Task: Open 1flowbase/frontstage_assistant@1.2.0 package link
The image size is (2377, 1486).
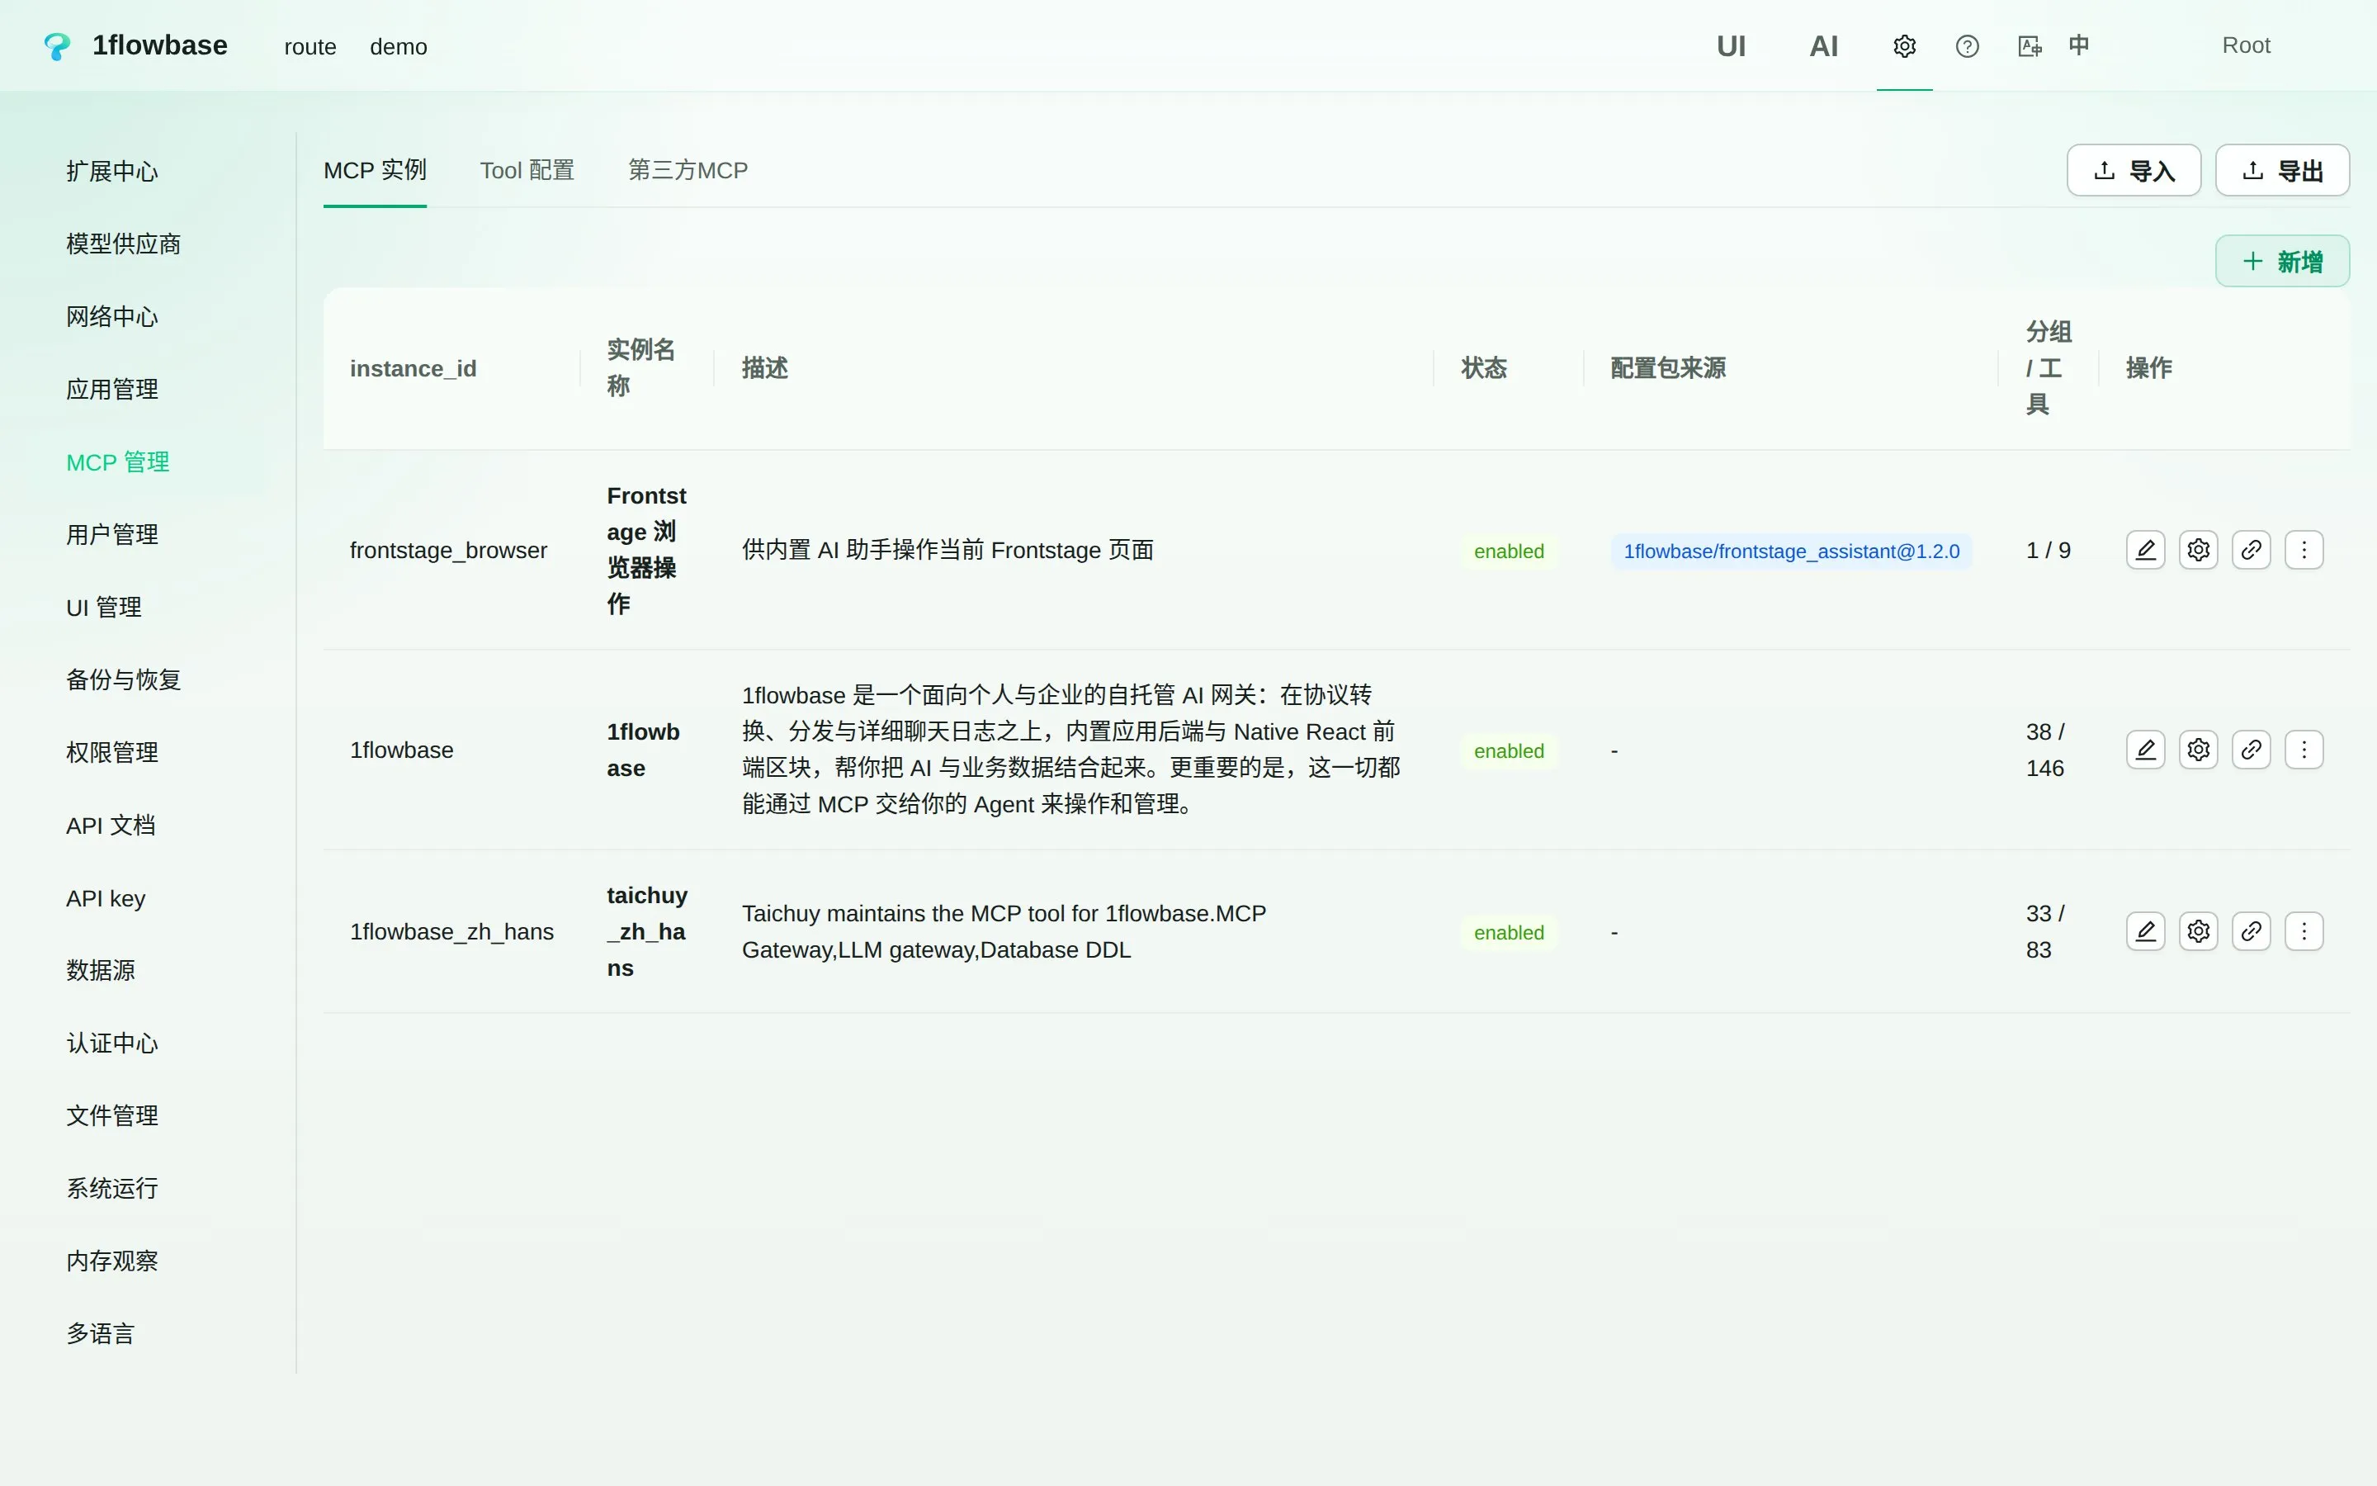Action: click(1791, 551)
